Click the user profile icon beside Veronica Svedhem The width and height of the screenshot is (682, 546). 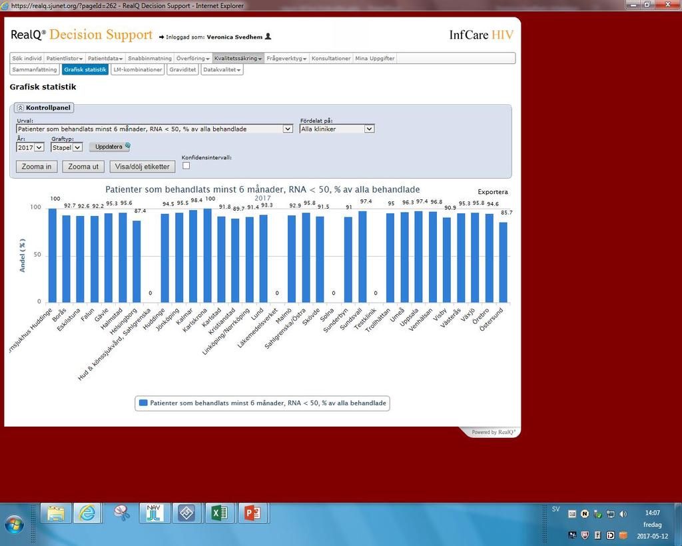point(268,37)
